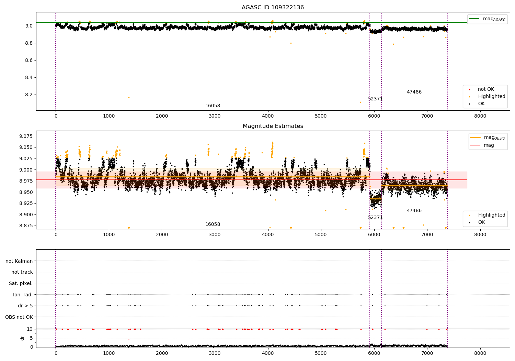Image resolution: width=515 pixels, height=361 pixels.
Task: Click the mag AGASC legend entry
Action: point(487,19)
